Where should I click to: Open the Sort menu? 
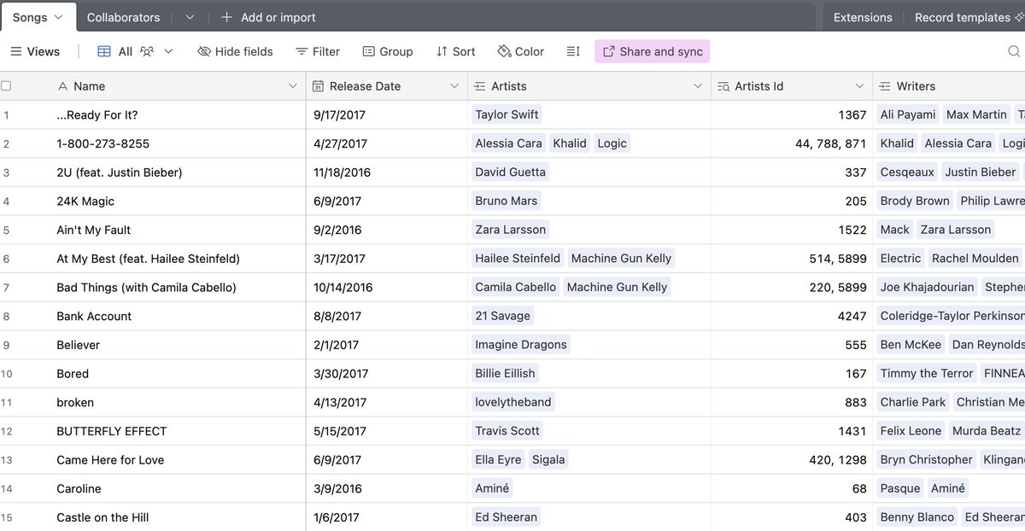(455, 51)
